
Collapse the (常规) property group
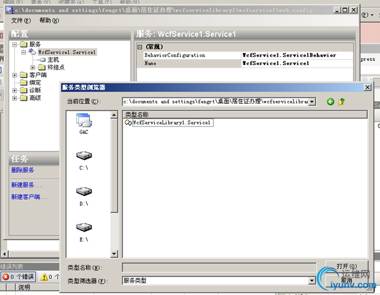pyautogui.click(x=140, y=47)
